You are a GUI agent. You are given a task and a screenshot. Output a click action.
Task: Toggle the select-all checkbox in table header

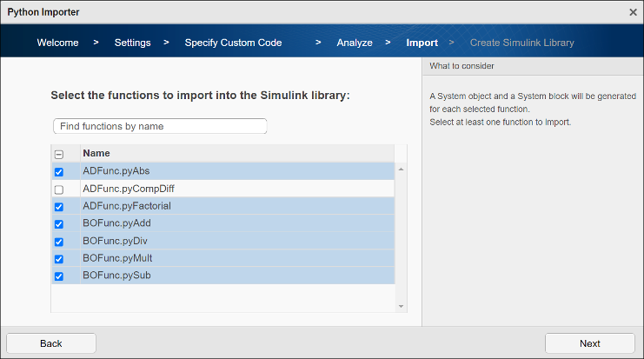pos(59,154)
